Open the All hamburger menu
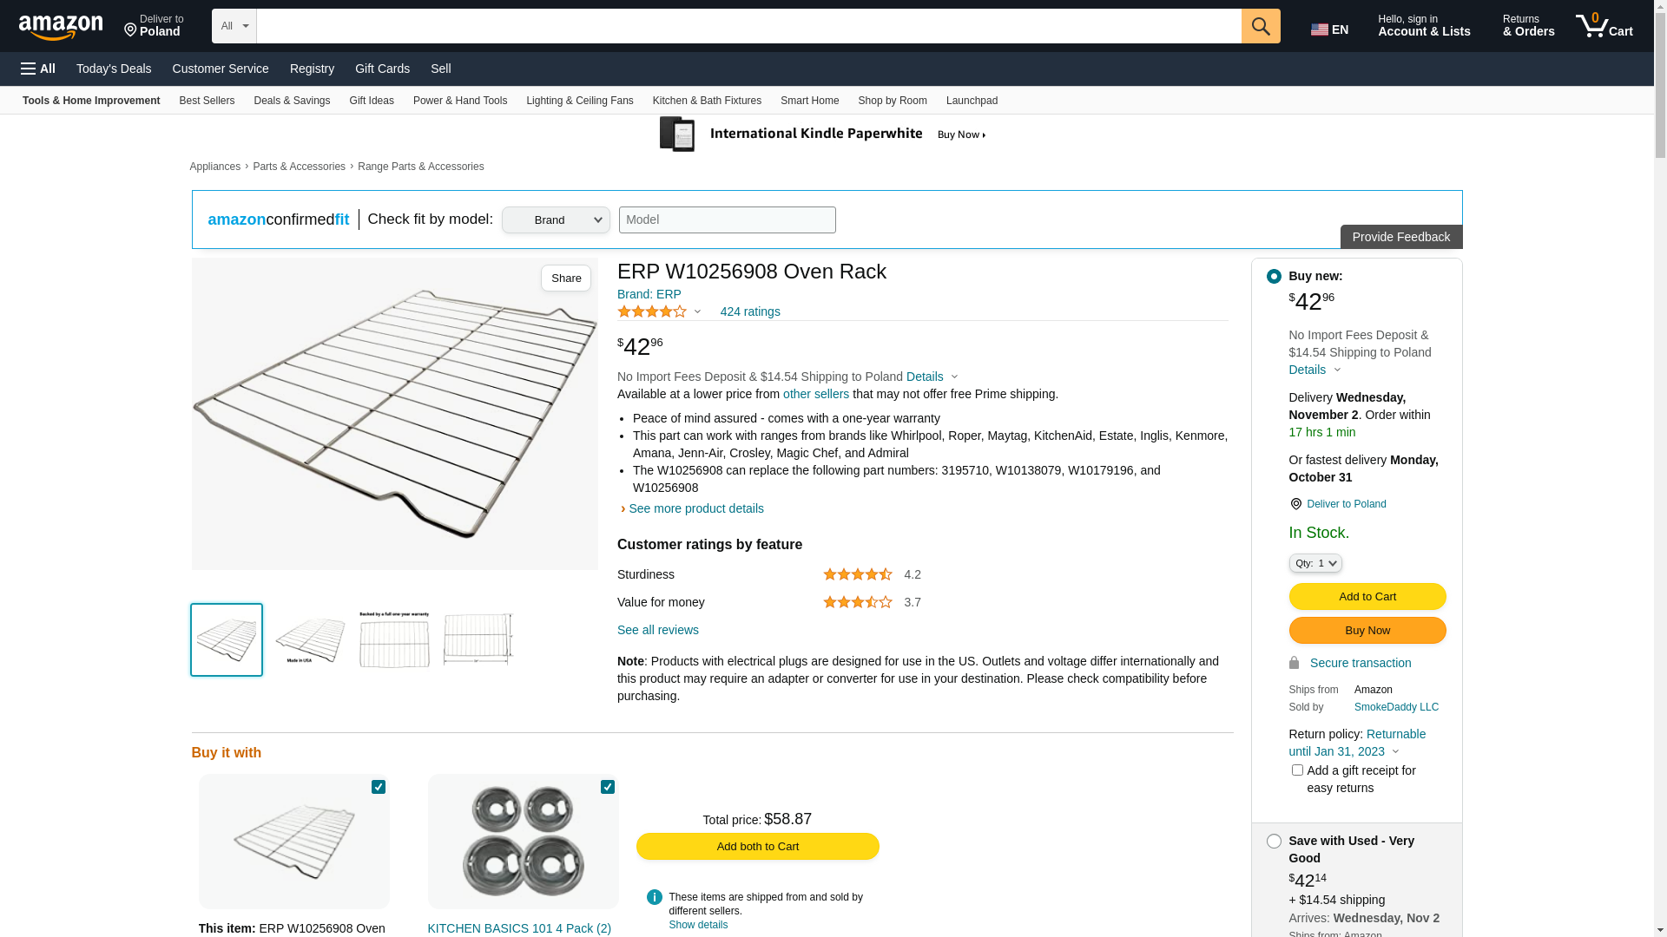 click(x=38, y=69)
